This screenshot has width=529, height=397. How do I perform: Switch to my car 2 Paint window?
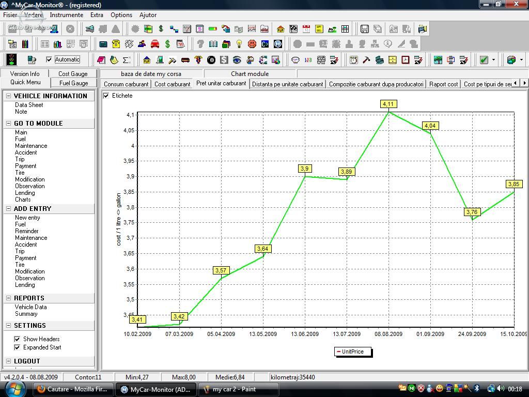[239, 389]
